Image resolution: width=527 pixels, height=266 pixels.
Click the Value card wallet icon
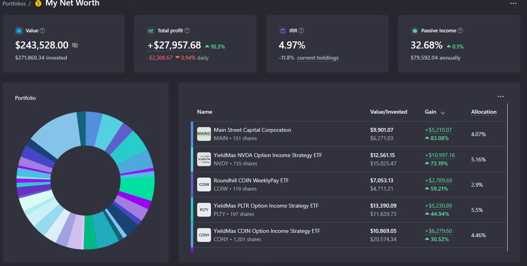tap(19, 31)
